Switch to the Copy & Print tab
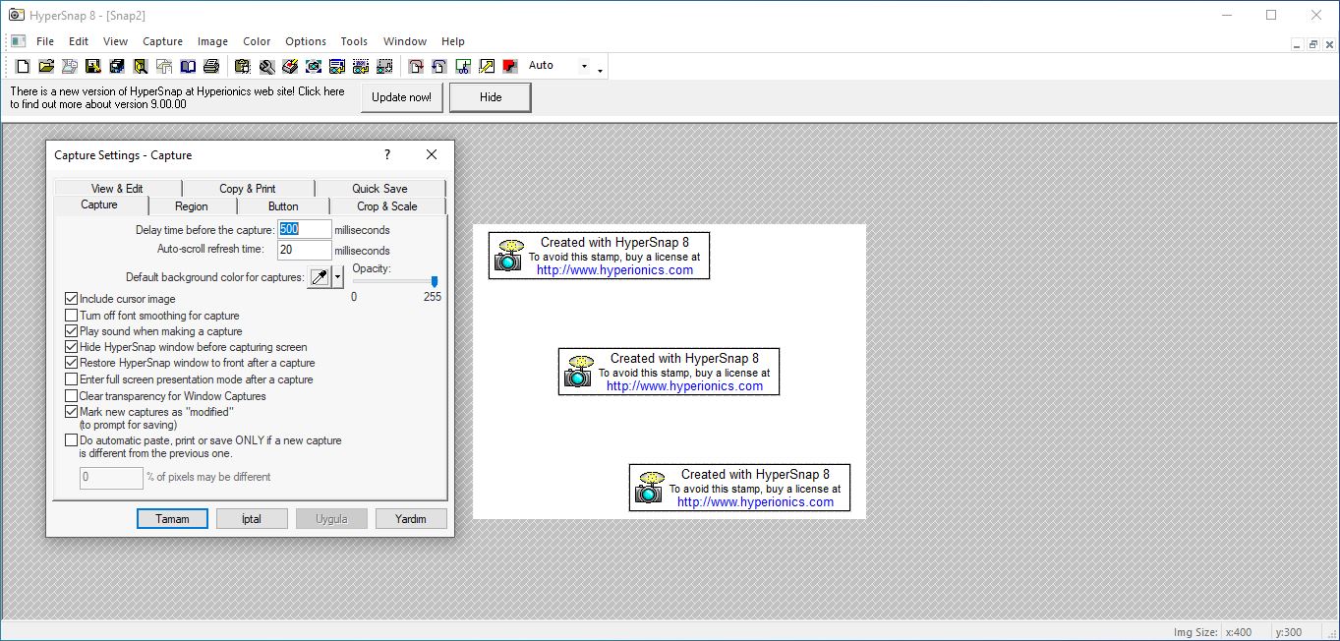 (x=248, y=189)
